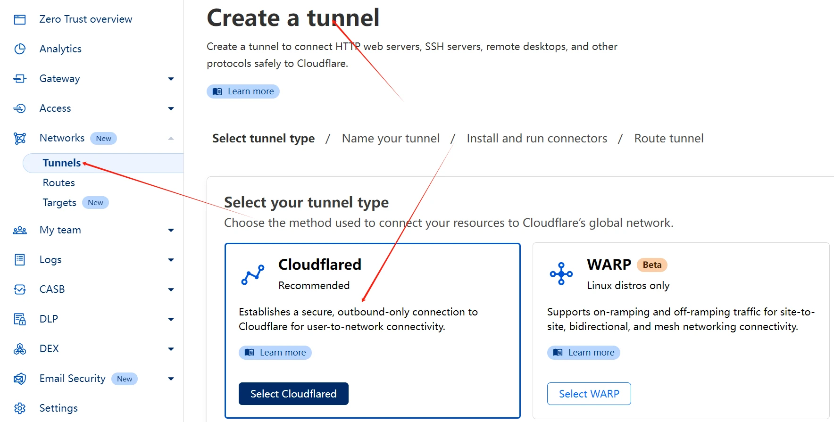The width and height of the screenshot is (834, 422).
Task: Click the Linux distros only text
Action: 628,286
